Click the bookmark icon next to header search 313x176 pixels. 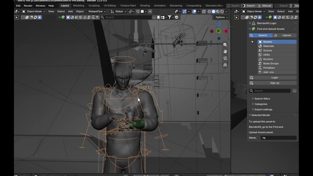pyautogui.click(x=158, y=17)
